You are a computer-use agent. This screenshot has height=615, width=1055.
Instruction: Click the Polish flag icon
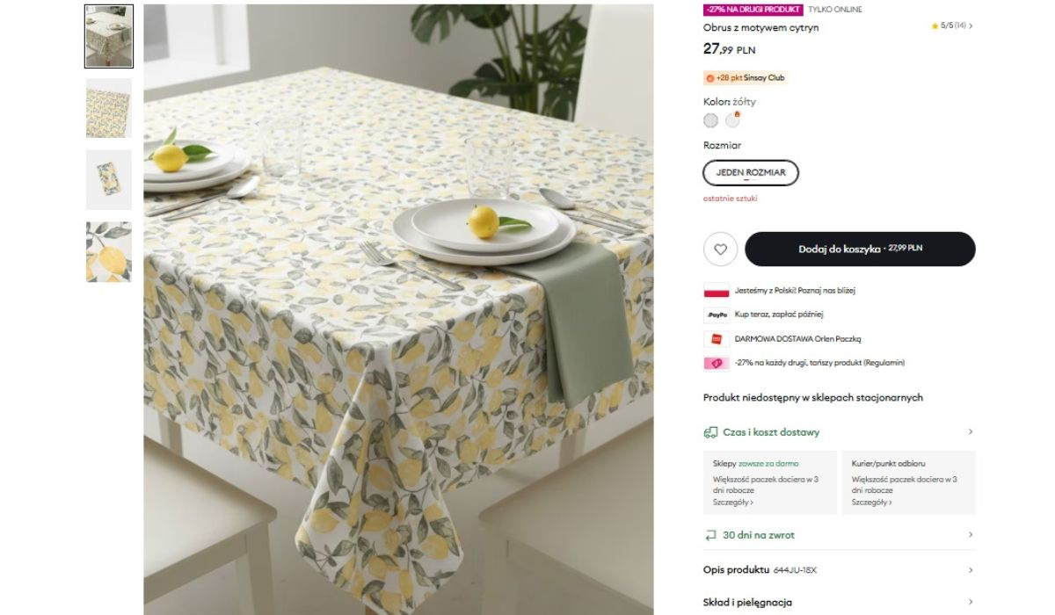coord(717,291)
